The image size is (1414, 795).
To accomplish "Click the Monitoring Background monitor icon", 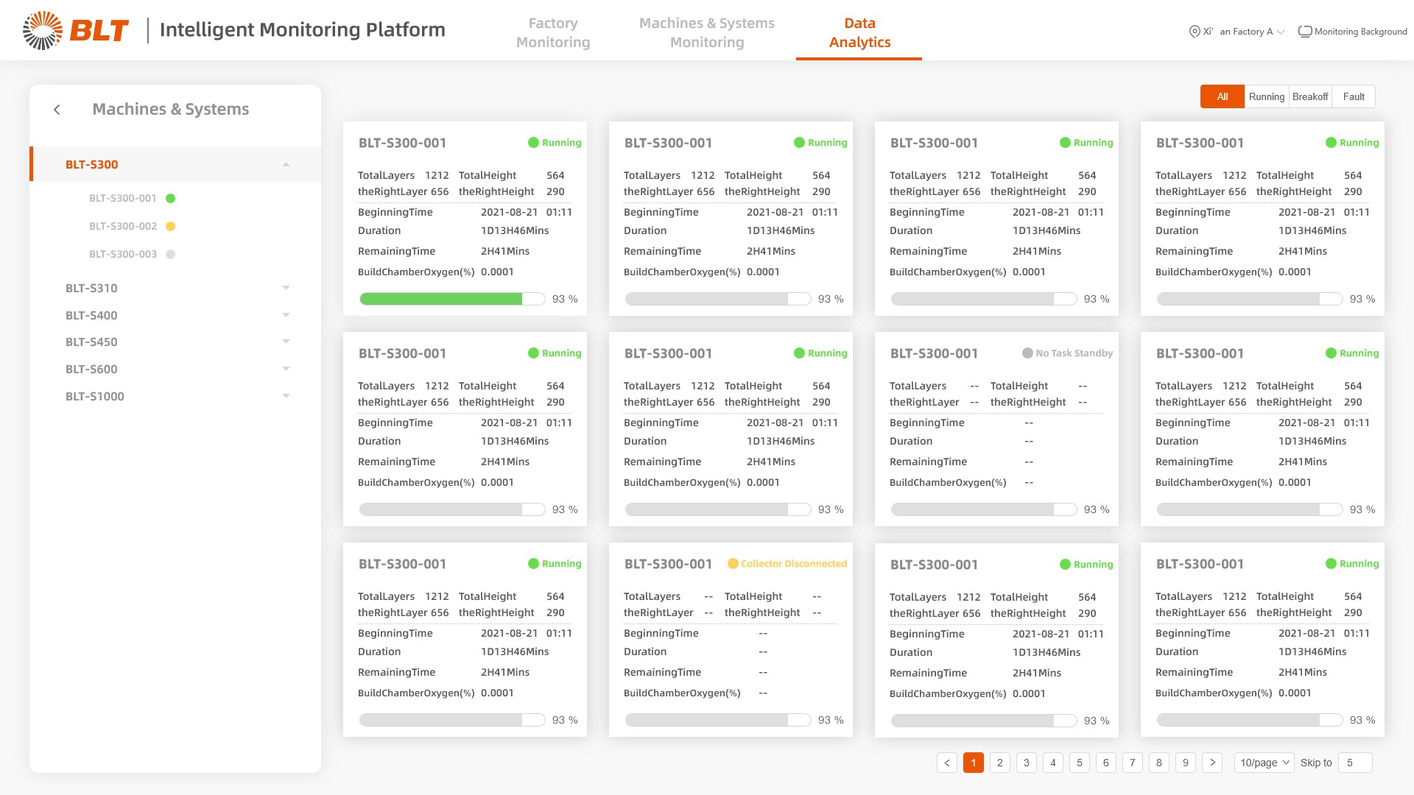I will [x=1304, y=32].
